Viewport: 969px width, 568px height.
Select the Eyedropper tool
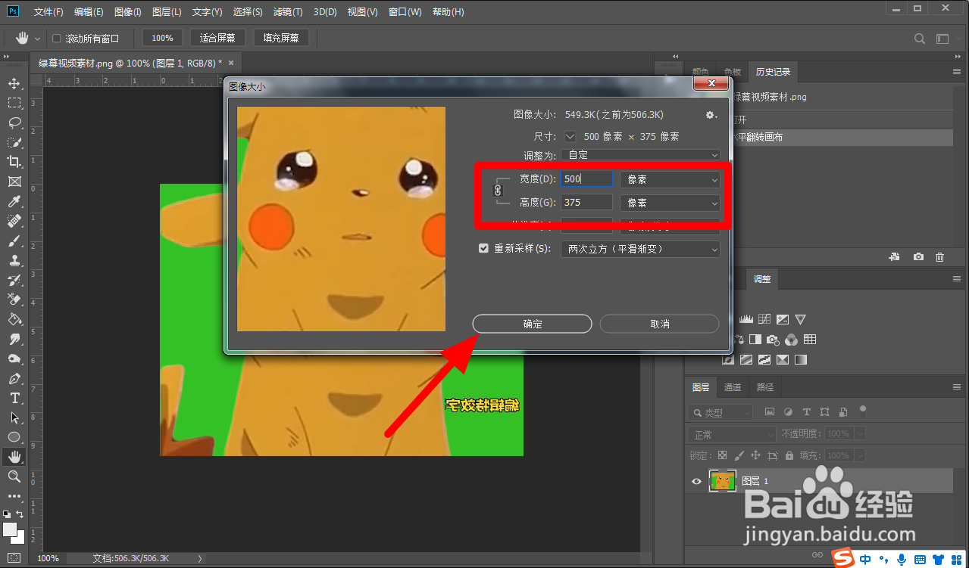pyautogui.click(x=14, y=201)
